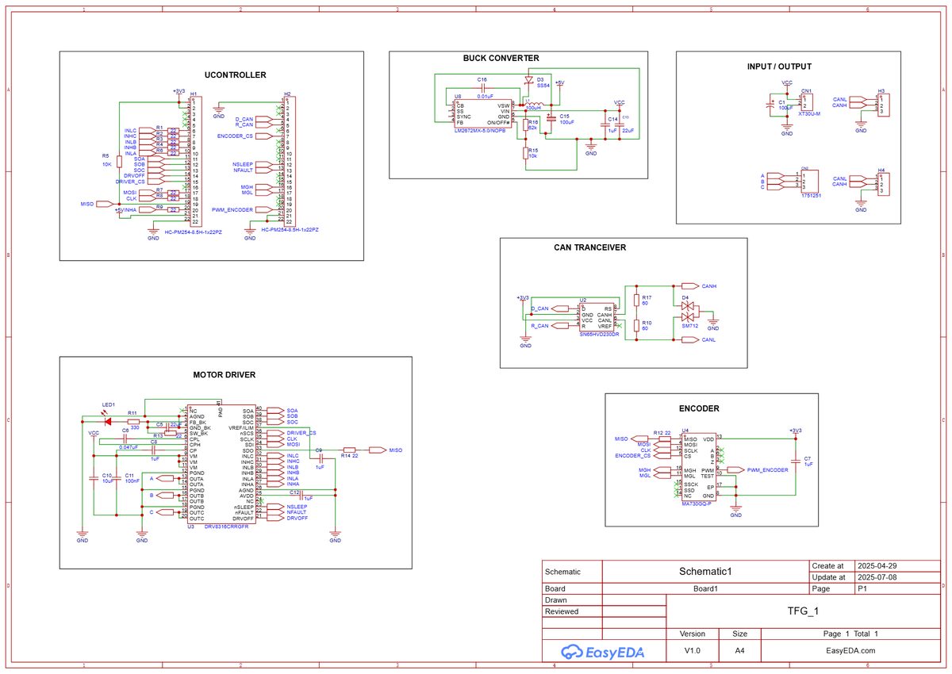Click ENCODER_CS net label in UCONTROLLER block

pos(235,136)
